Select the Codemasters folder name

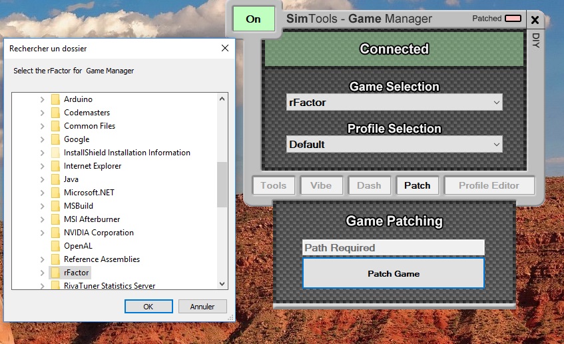pyautogui.click(x=87, y=113)
